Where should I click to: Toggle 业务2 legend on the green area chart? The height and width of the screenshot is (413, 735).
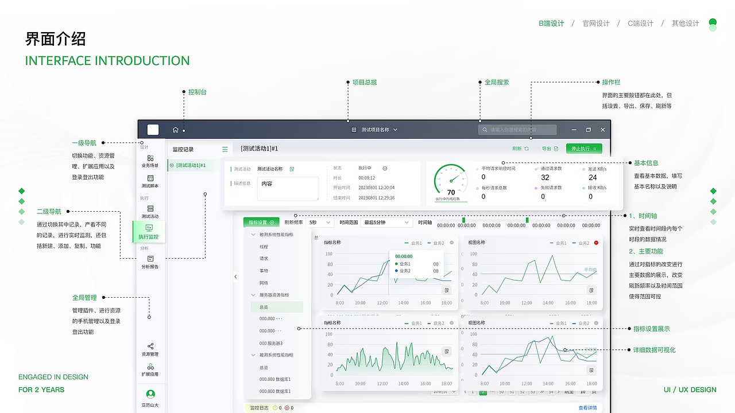pyautogui.click(x=436, y=324)
